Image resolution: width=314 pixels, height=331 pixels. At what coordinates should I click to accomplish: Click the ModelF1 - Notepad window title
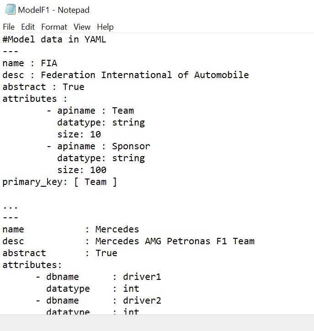(53, 10)
